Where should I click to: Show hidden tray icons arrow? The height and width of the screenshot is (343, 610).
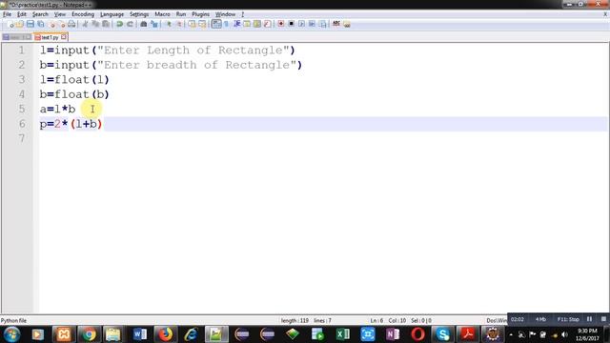pyautogui.click(x=511, y=334)
